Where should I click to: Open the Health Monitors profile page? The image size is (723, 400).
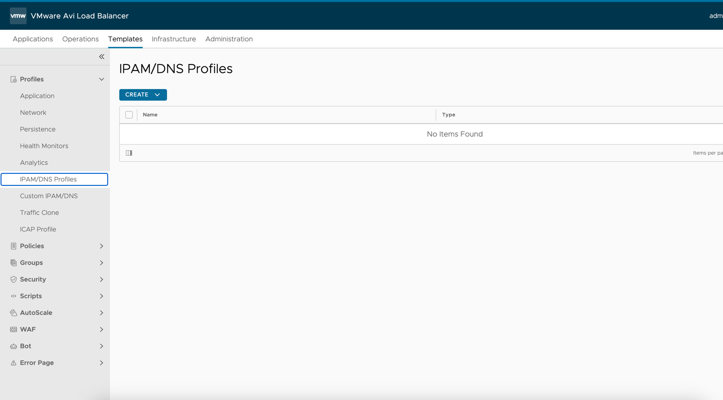tap(44, 146)
